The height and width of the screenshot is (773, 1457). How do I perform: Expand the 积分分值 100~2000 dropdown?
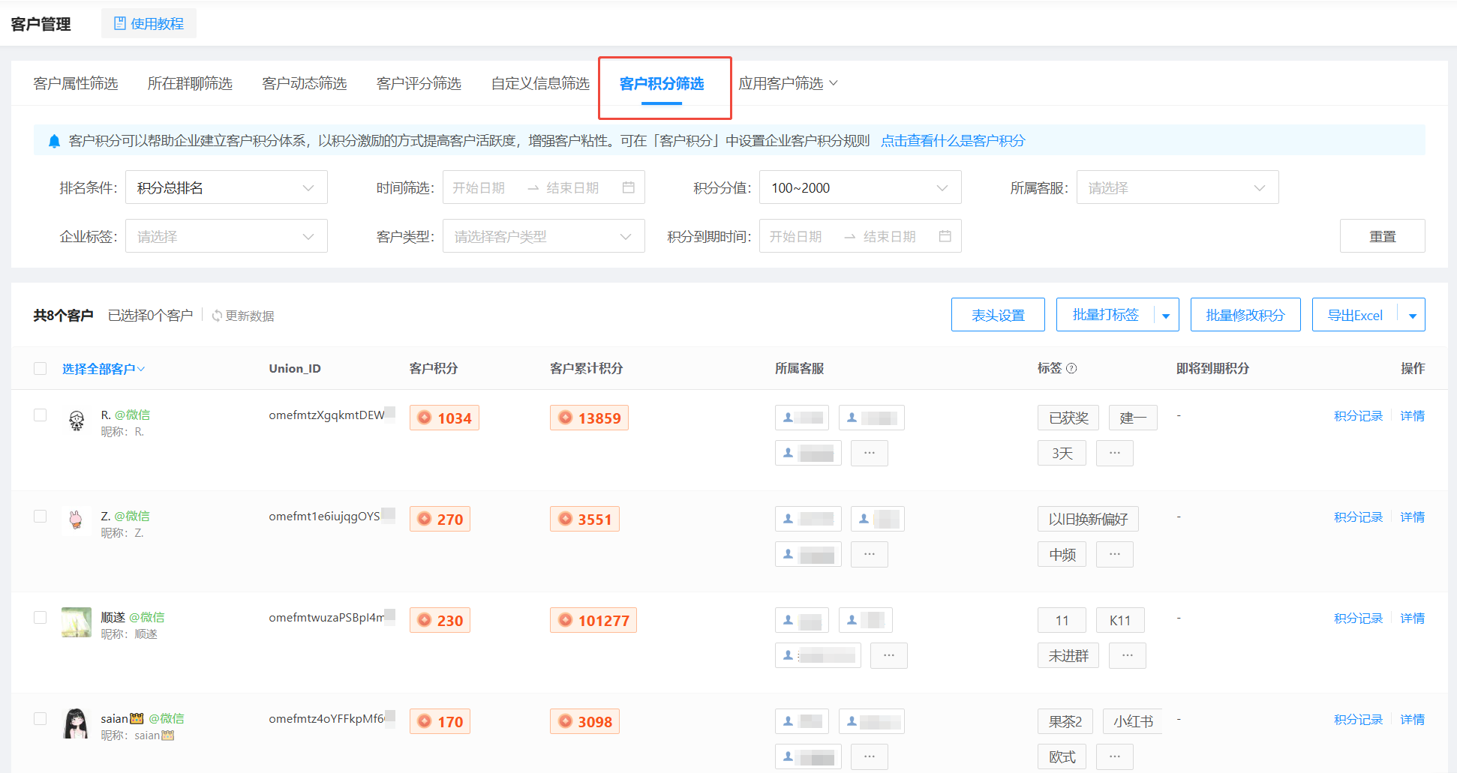click(x=860, y=187)
